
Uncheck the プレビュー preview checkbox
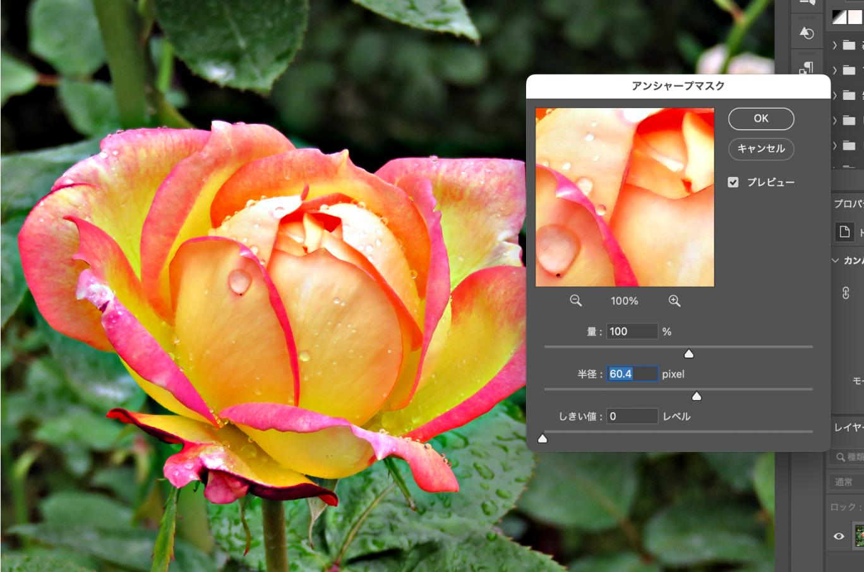(733, 182)
